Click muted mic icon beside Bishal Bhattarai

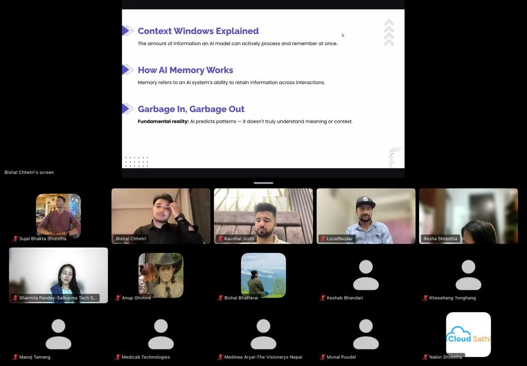point(220,298)
